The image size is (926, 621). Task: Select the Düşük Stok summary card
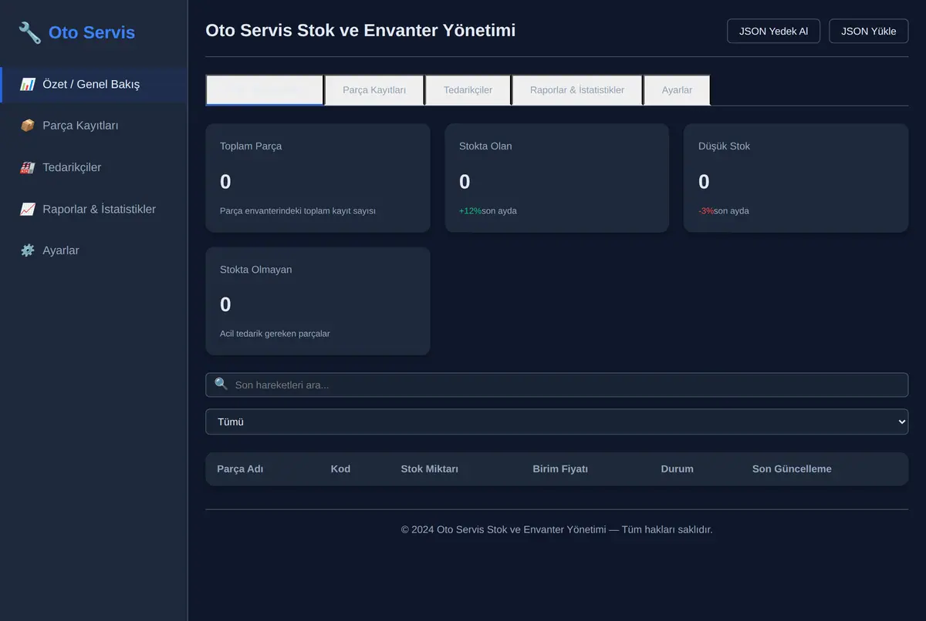click(x=796, y=178)
